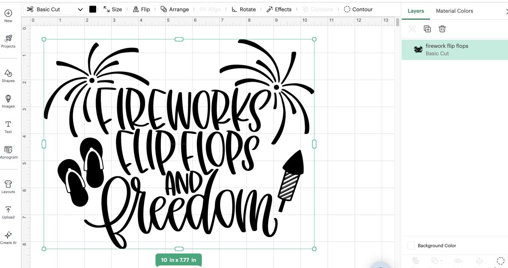This screenshot has height=268, width=508.
Task: Open the Arrange menu
Action: [x=174, y=9]
